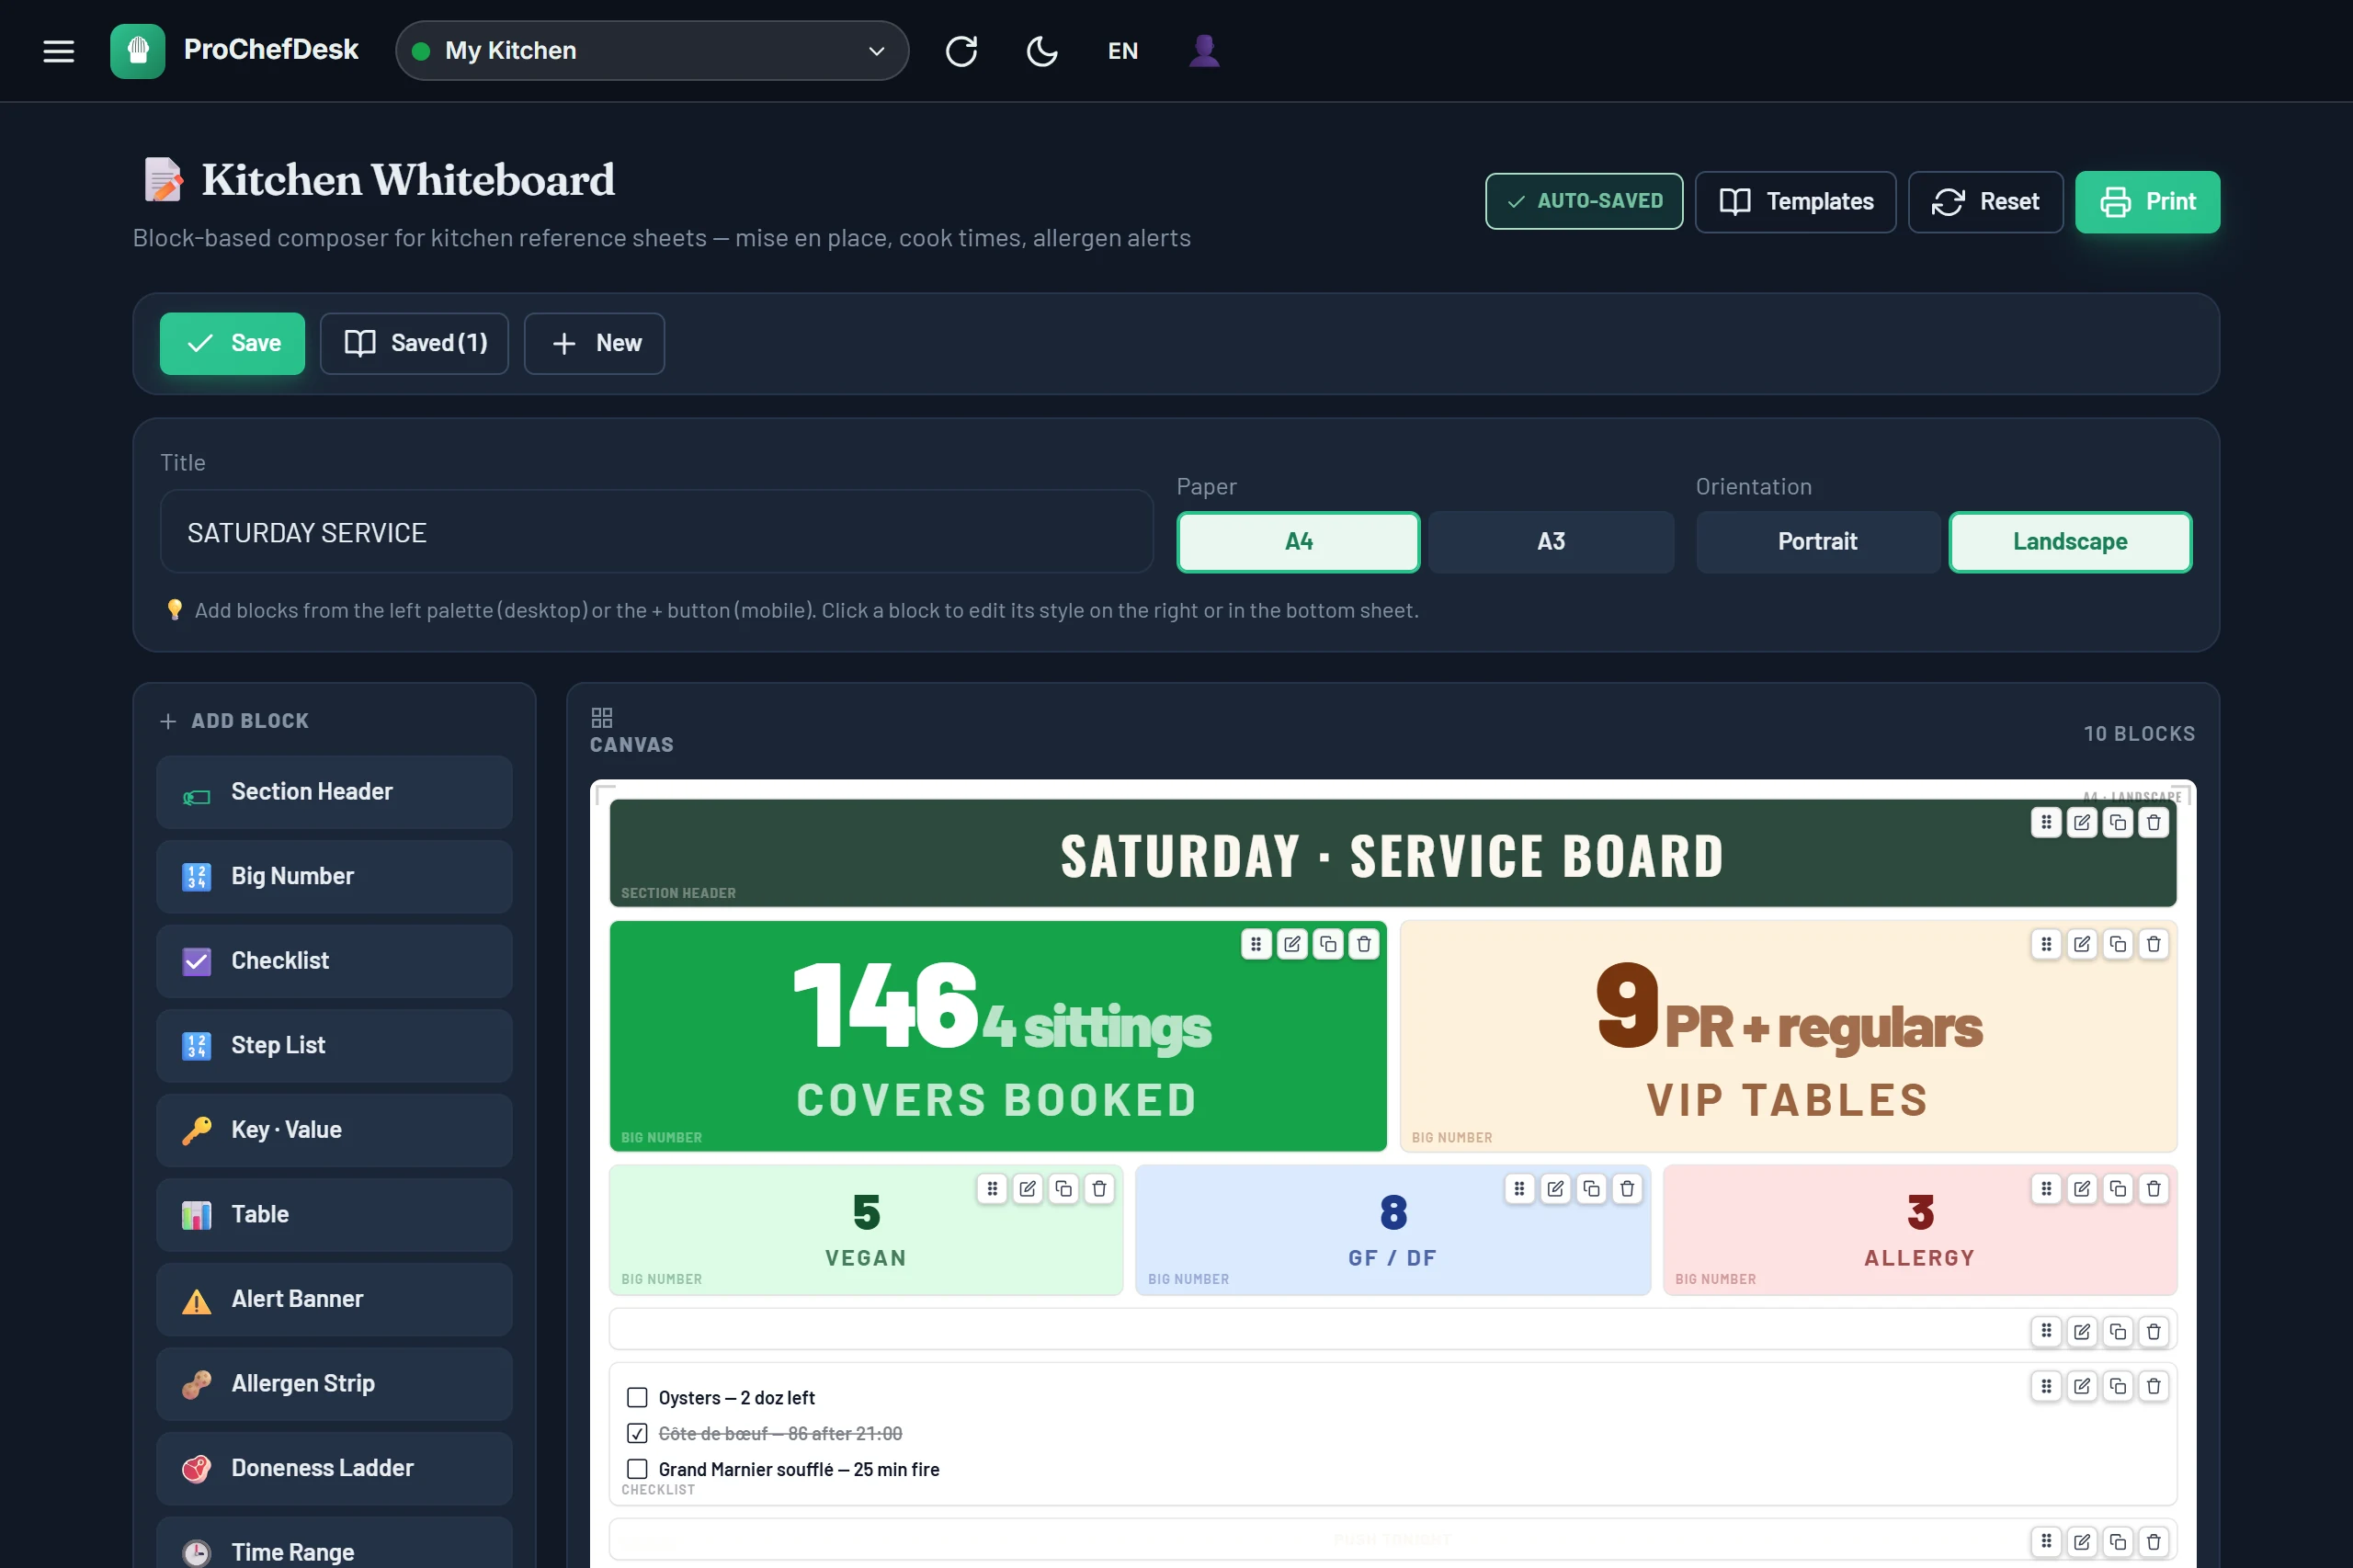Duplicate the GF / DF block

pos(1592,1189)
